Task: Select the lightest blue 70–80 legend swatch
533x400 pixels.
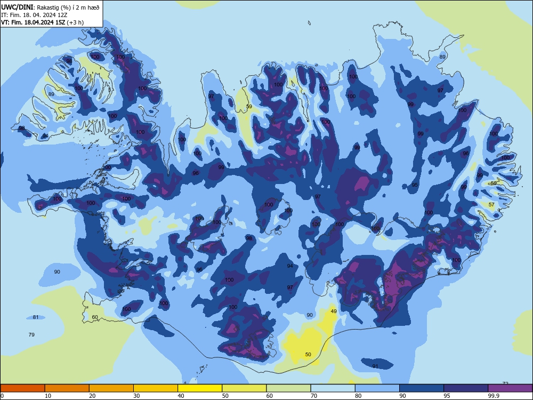Action: [333, 388]
